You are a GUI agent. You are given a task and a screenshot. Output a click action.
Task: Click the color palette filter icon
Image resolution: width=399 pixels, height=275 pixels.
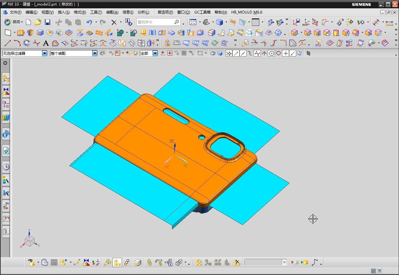click(x=135, y=54)
